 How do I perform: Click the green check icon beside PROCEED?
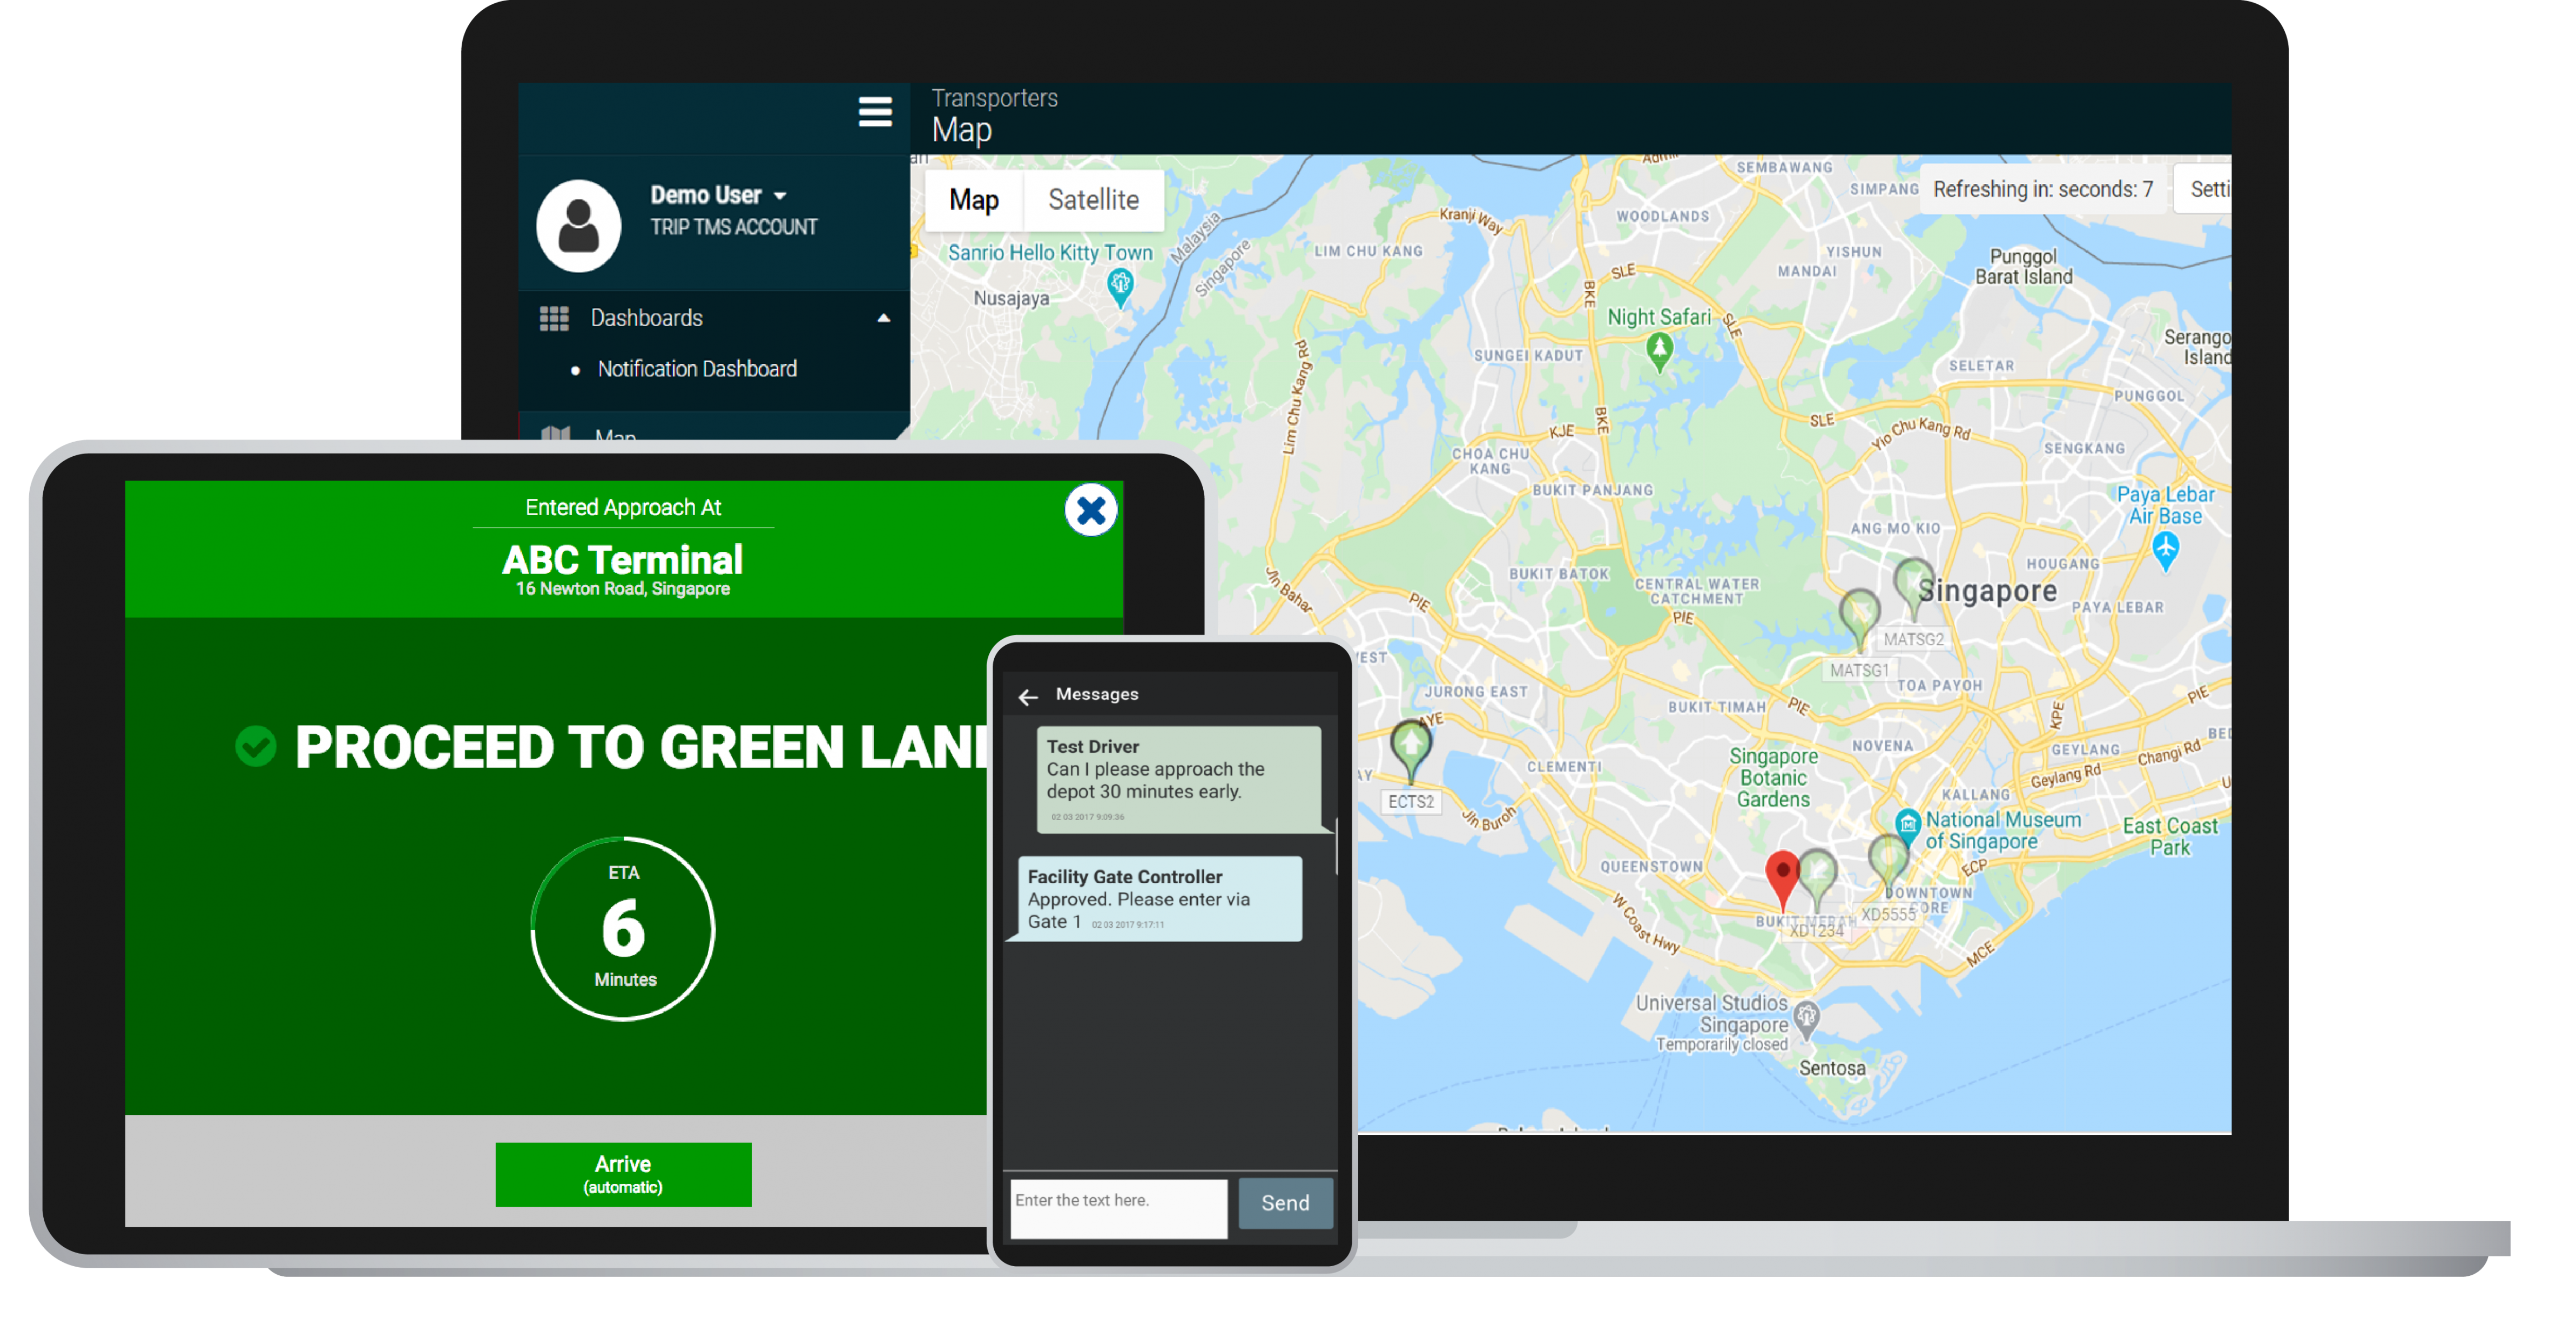[x=255, y=747]
